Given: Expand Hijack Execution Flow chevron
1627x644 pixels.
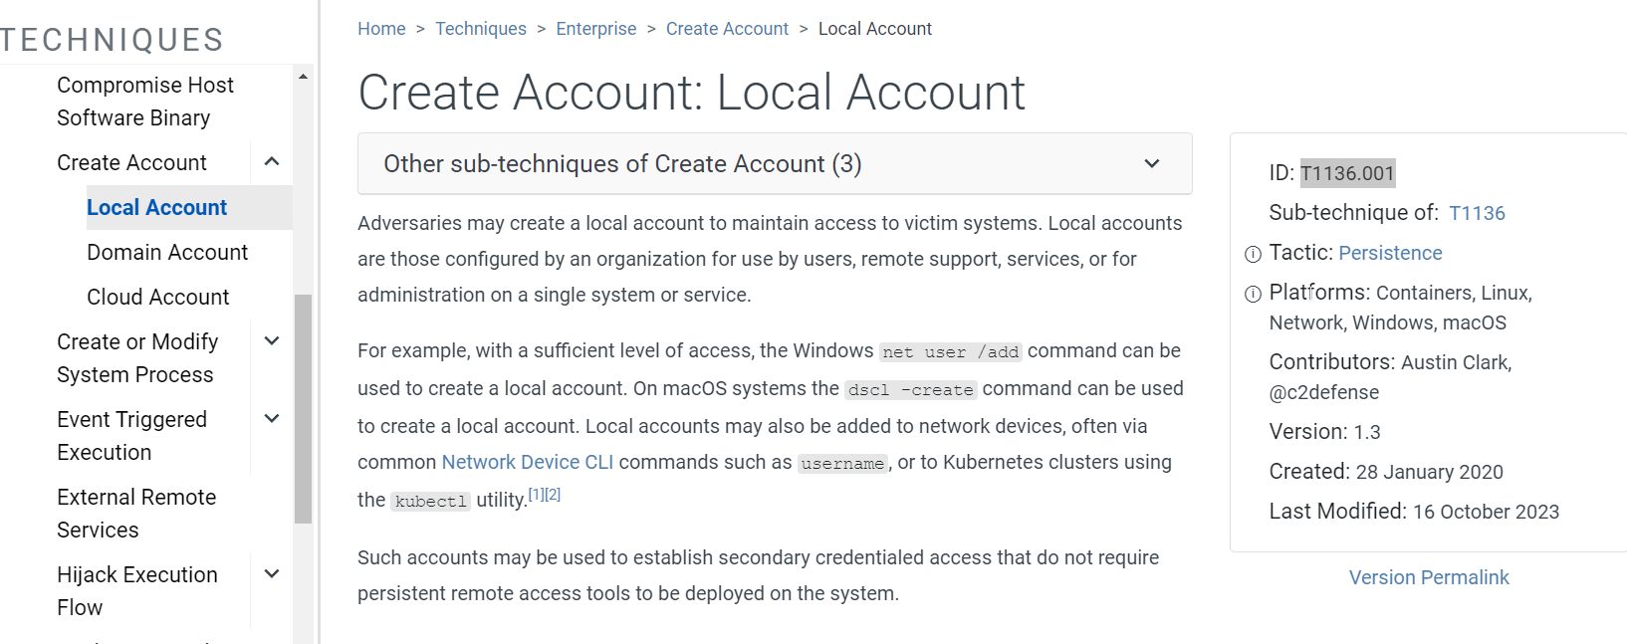Looking at the screenshot, I should pos(272,574).
